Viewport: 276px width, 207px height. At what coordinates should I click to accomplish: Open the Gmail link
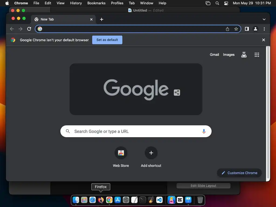pos(214,55)
